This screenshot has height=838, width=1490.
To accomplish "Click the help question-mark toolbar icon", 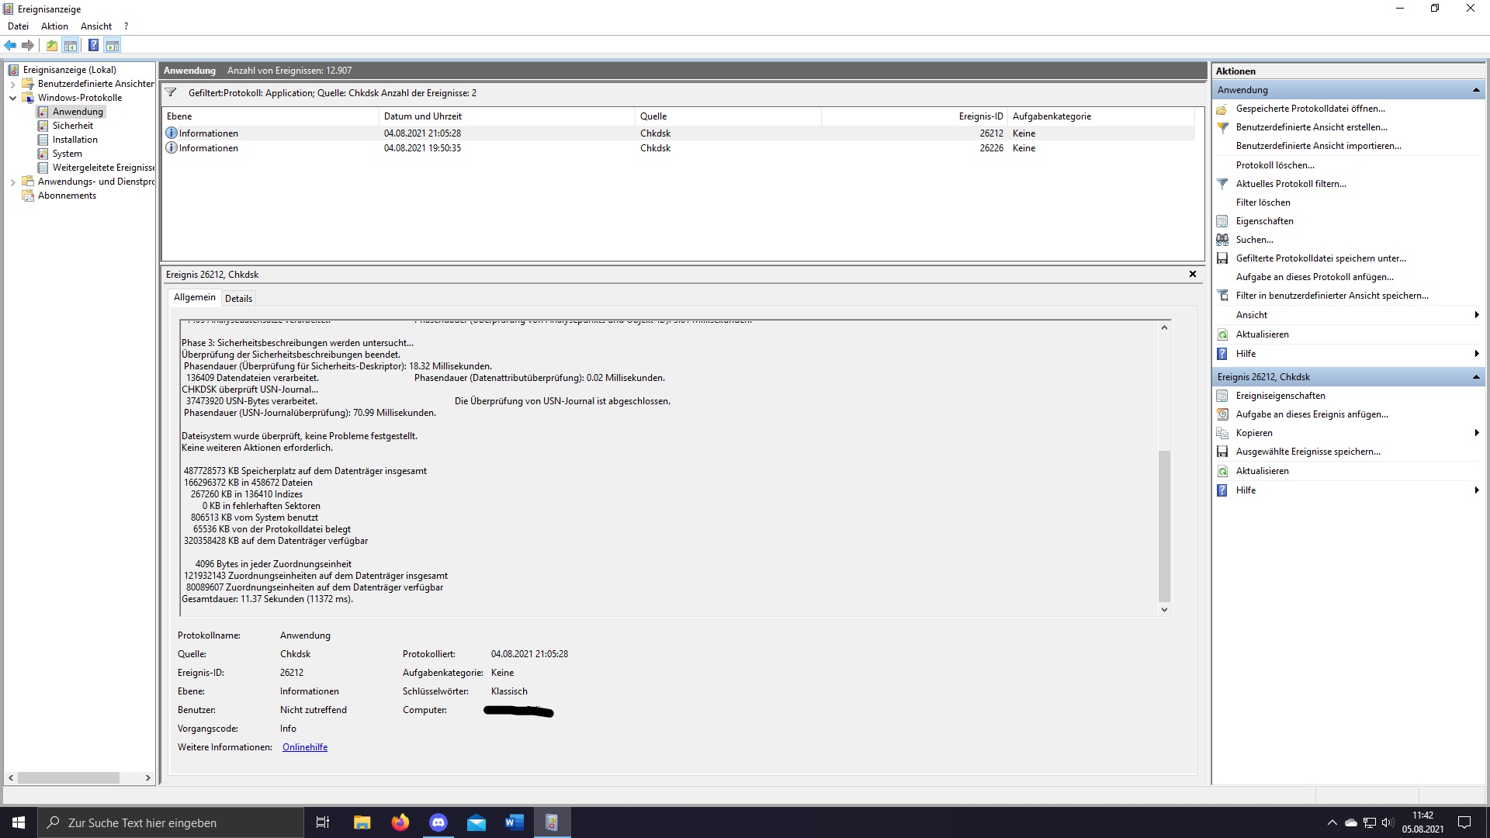I will coord(93,45).
